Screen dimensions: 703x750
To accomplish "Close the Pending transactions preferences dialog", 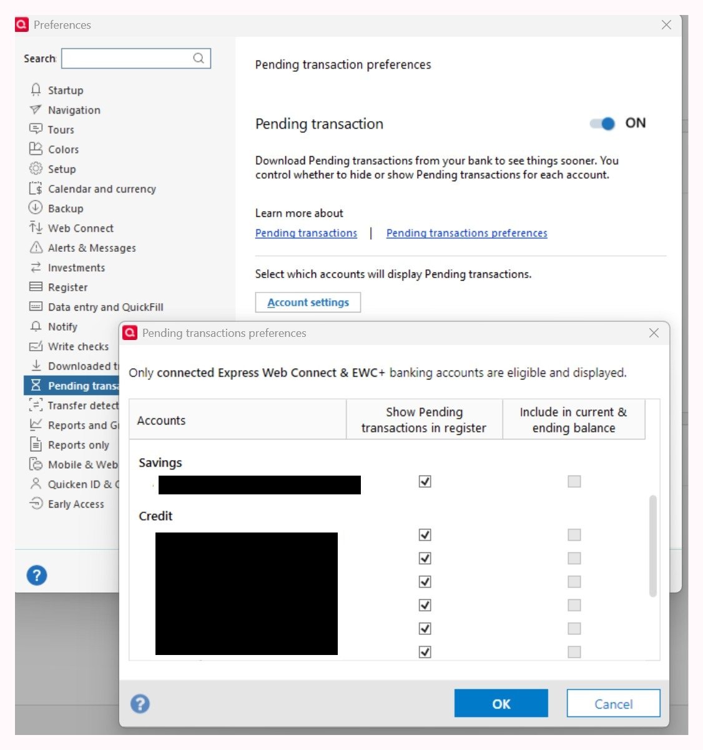I will (654, 333).
